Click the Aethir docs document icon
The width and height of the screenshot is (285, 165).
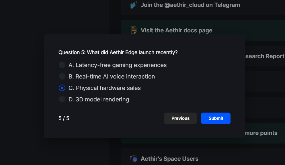(134, 30)
